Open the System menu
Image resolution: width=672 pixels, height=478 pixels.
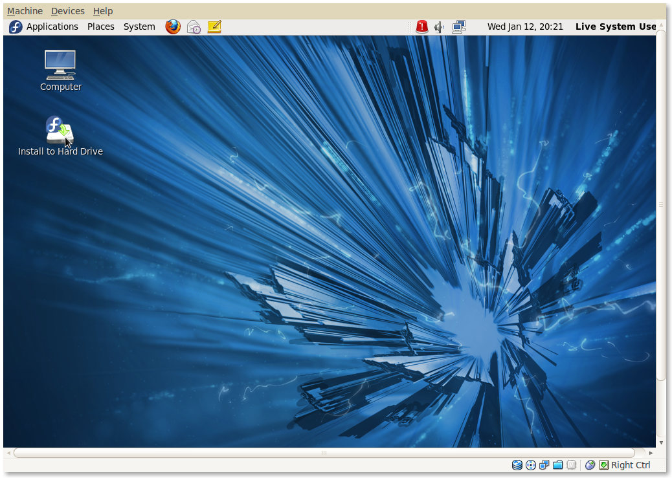pos(139,27)
